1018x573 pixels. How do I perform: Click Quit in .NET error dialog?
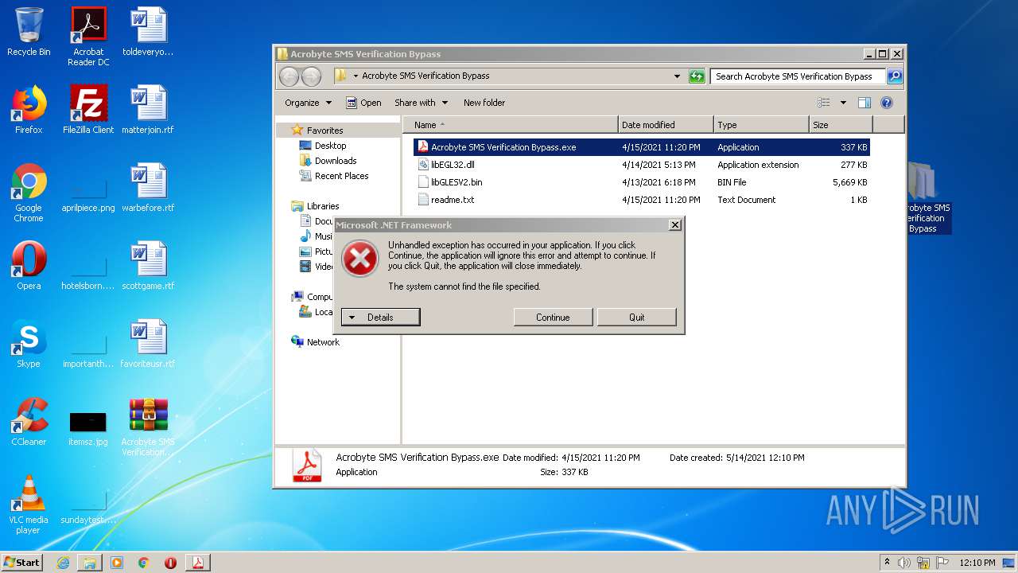[637, 318]
